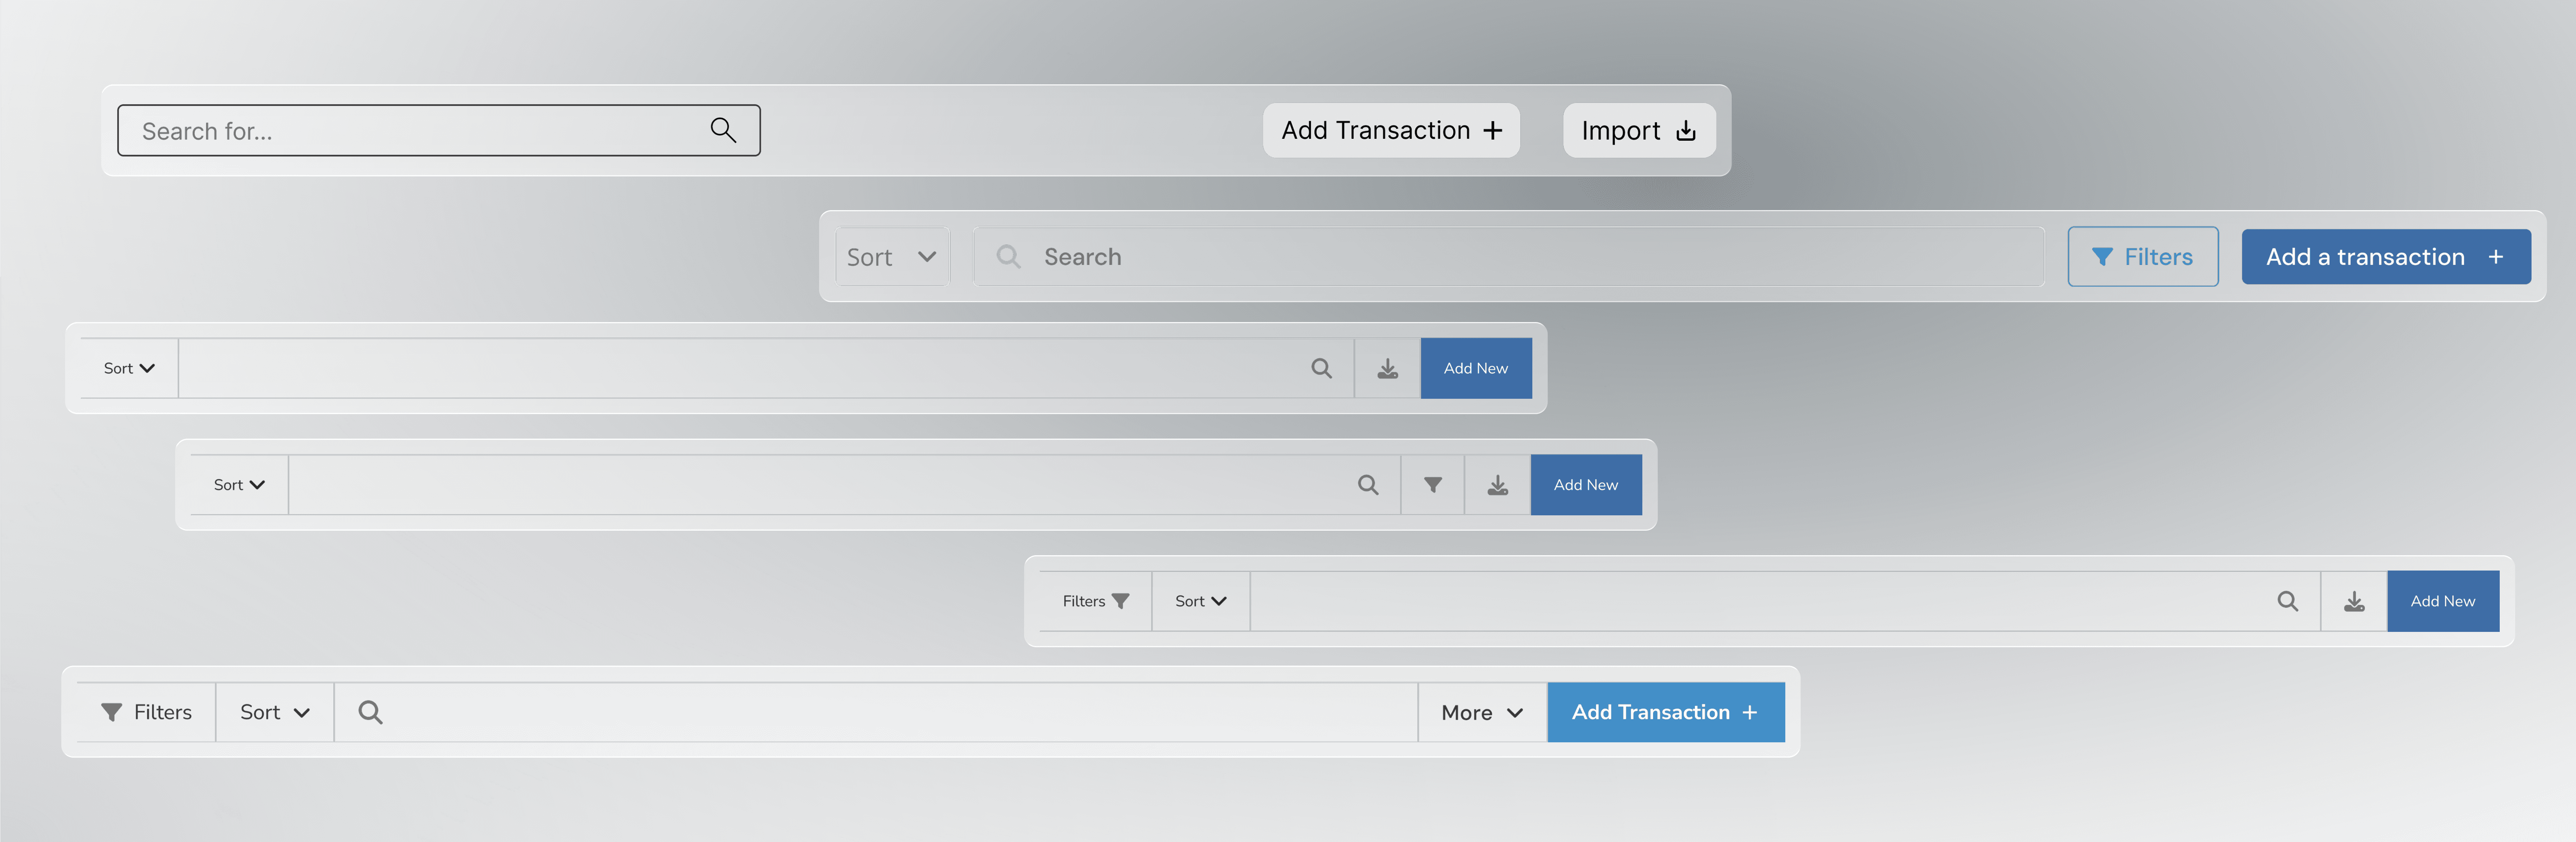The height and width of the screenshot is (842, 2576).
Task: Click the small "Filters" button left of Sort
Action: tap(1095, 601)
